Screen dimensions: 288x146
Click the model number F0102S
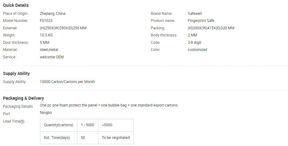pos(46,21)
